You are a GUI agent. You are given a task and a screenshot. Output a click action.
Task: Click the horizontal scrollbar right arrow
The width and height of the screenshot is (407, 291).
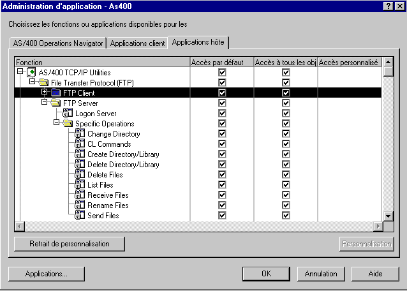tap(378, 227)
